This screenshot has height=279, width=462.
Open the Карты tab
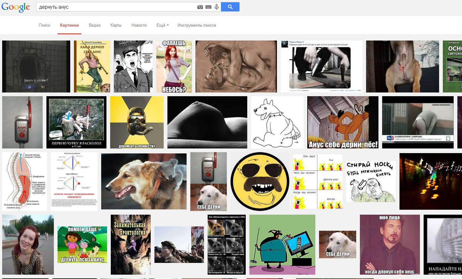[116, 25]
